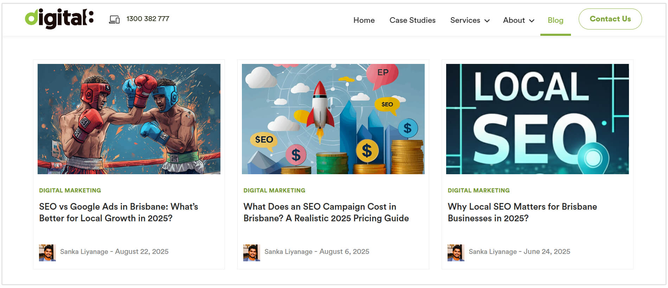Click the laptop phone icon beside number
This screenshot has height=288, width=668.
(114, 19)
